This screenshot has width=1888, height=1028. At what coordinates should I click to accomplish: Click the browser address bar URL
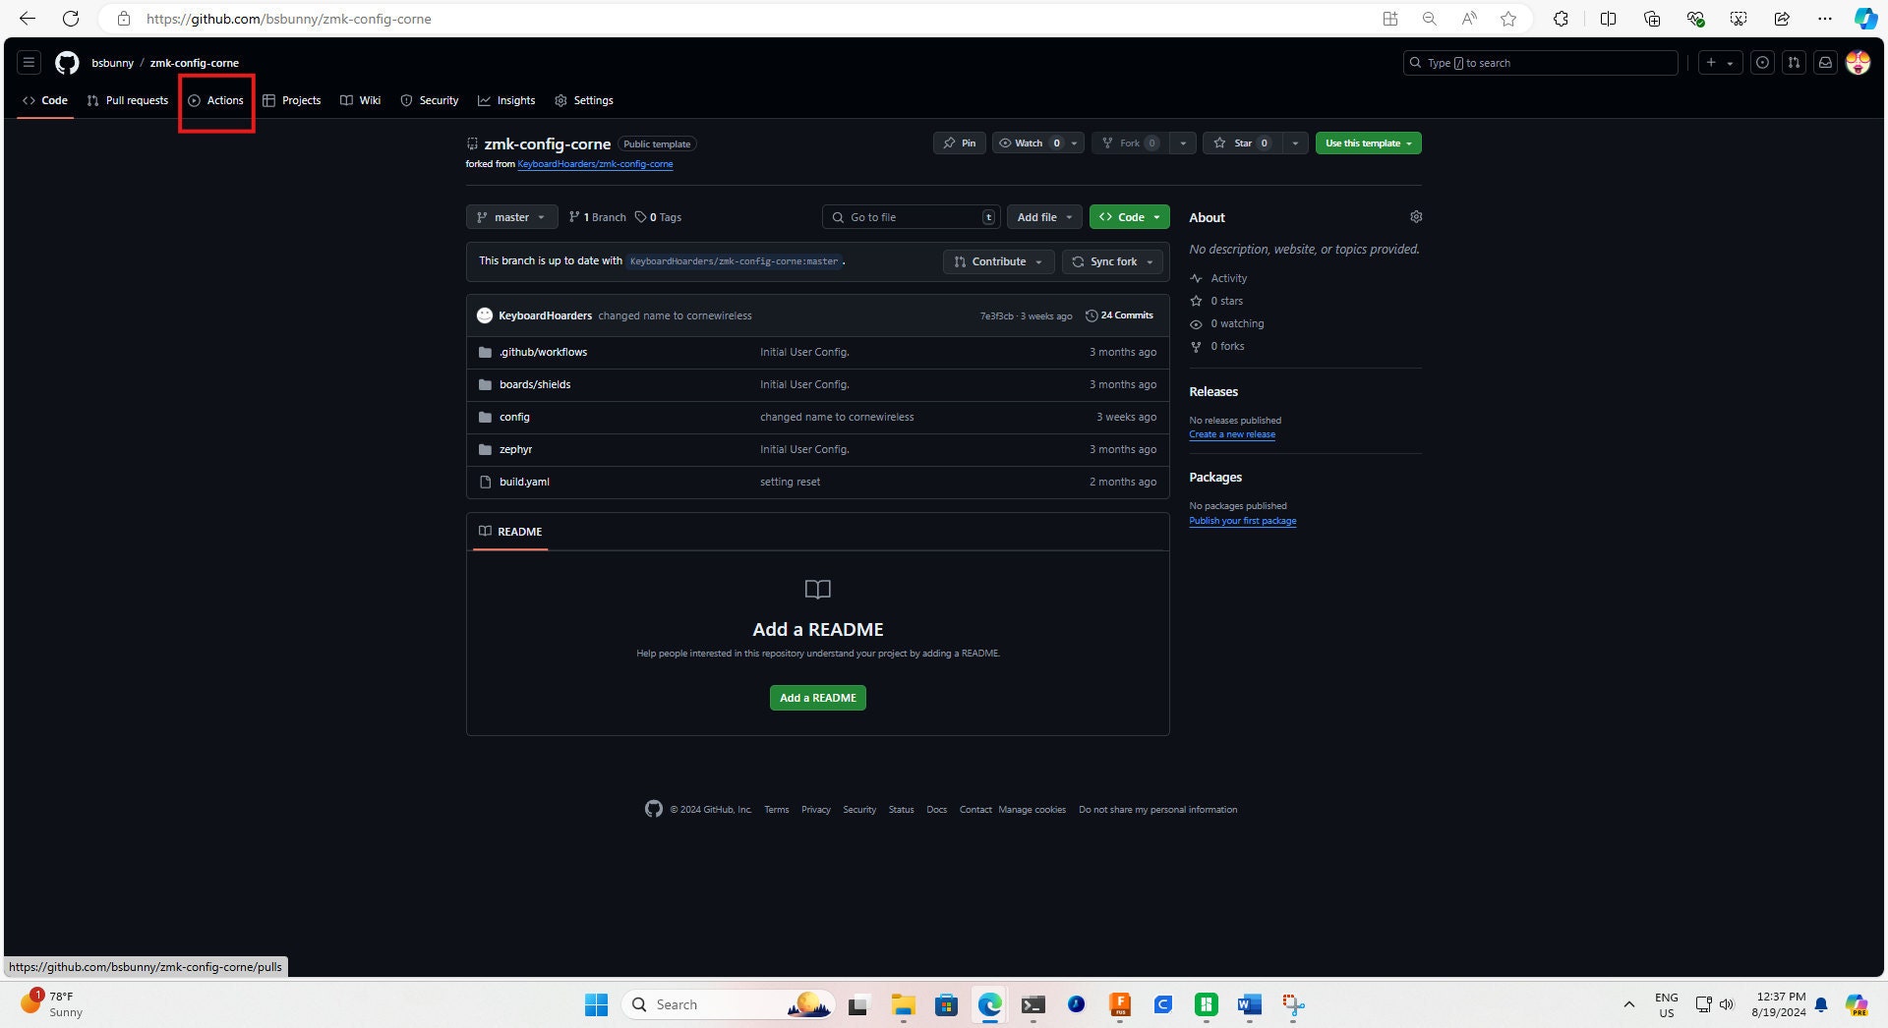[288, 19]
